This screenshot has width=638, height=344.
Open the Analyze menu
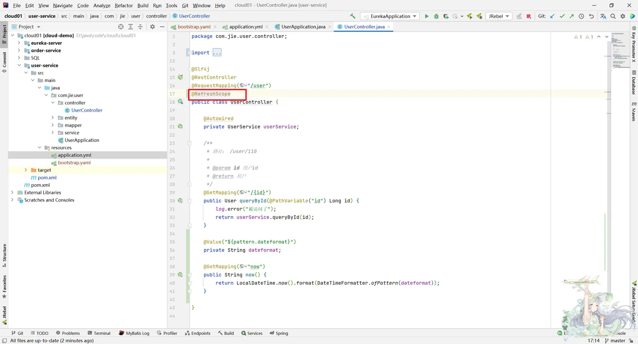pos(102,5)
